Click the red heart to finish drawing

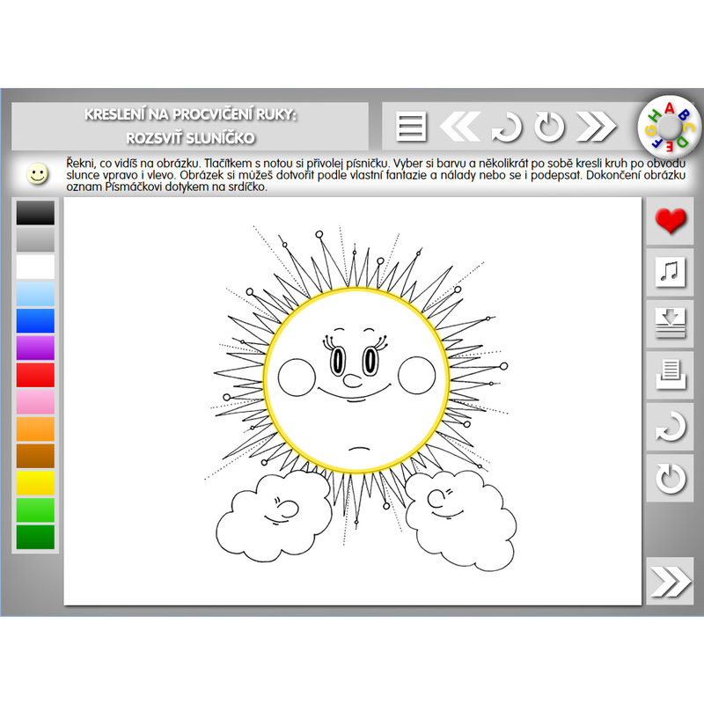click(670, 221)
